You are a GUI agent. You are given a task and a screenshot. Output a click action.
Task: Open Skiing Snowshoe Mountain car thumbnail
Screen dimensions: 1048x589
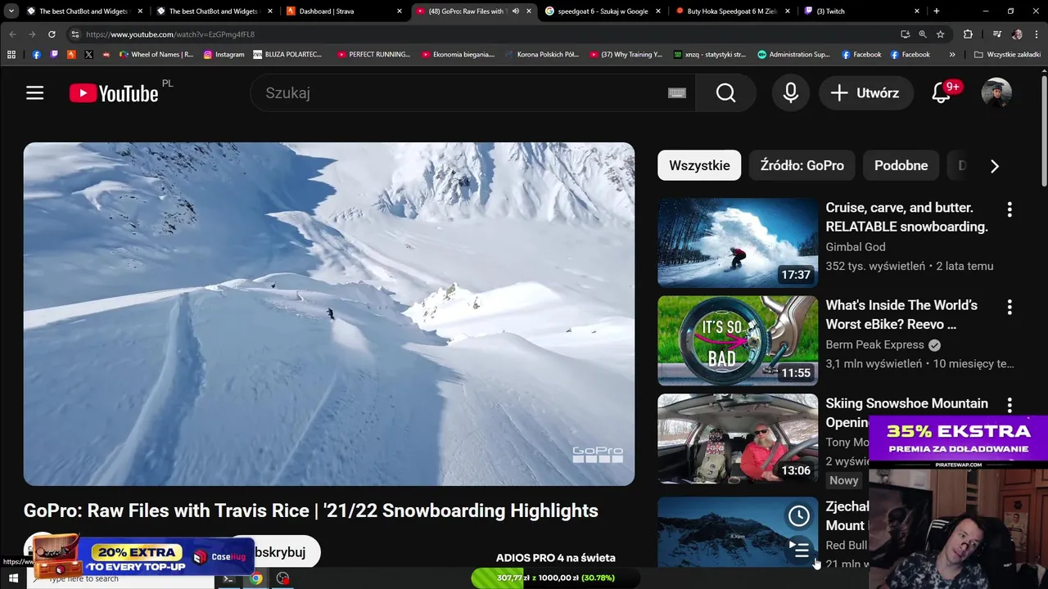(737, 438)
